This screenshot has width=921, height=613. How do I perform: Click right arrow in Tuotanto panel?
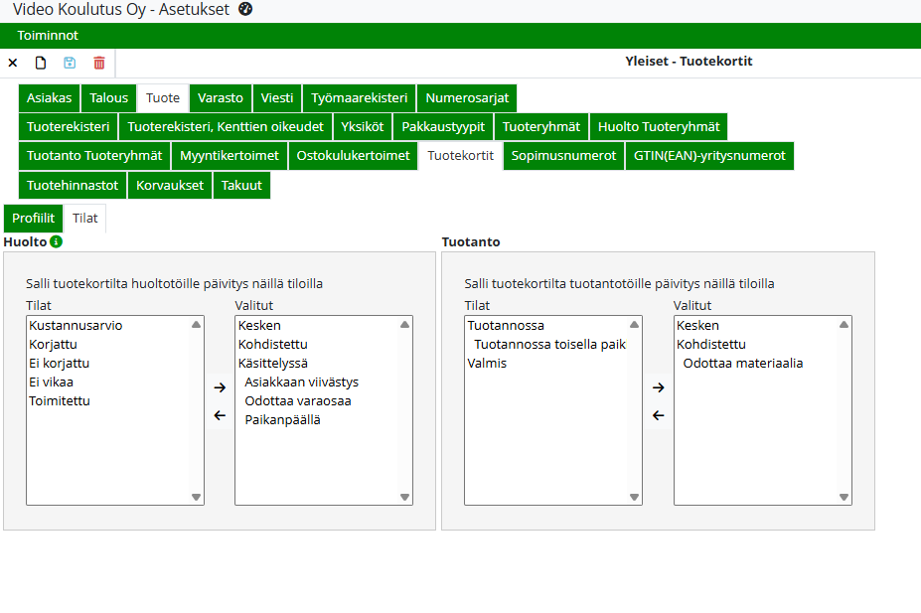click(658, 387)
